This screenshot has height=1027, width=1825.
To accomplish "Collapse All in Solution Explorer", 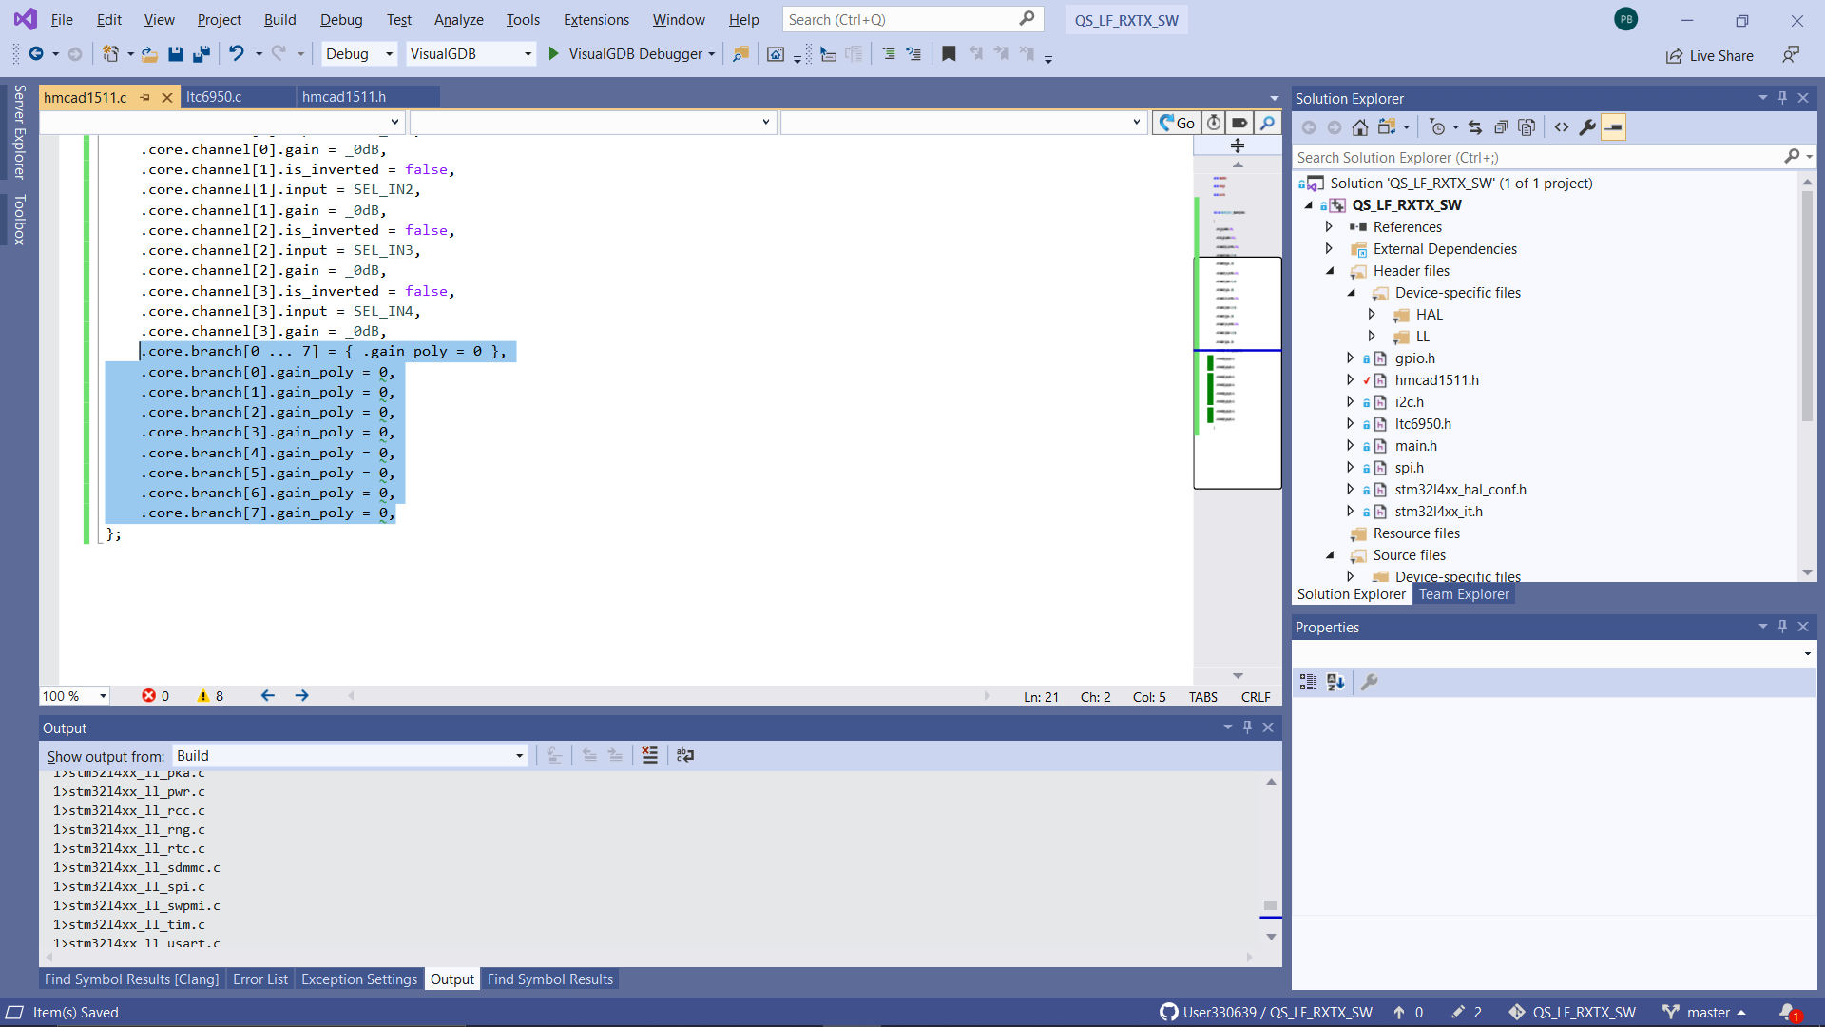I will click(1501, 126).
